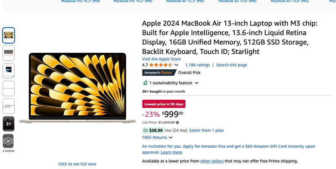Viewport: 336px width, 169px height.
Task: Open the 1,186 ratings link
Action: point(198,65)
